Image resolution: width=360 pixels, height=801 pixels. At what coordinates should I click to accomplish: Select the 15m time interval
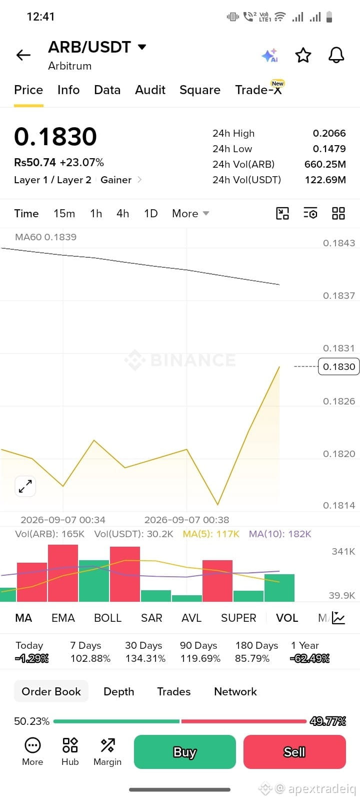pyautogui.click(x=64, y=213)
